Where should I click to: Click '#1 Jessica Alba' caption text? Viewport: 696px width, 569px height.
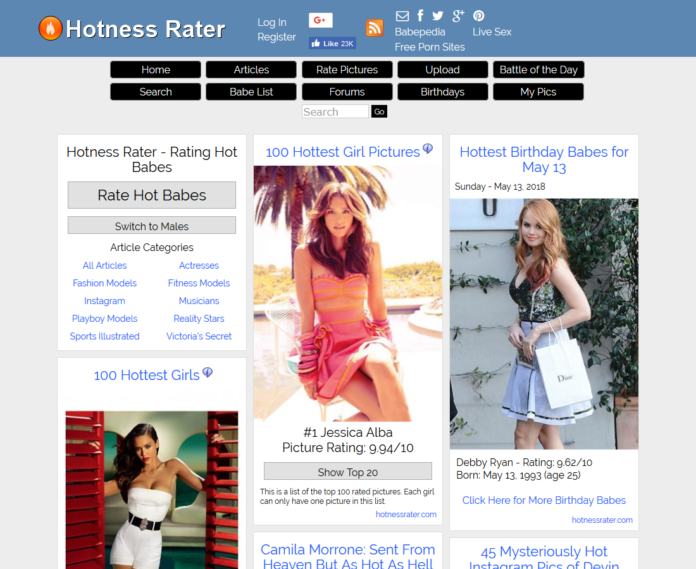(348, 432)
